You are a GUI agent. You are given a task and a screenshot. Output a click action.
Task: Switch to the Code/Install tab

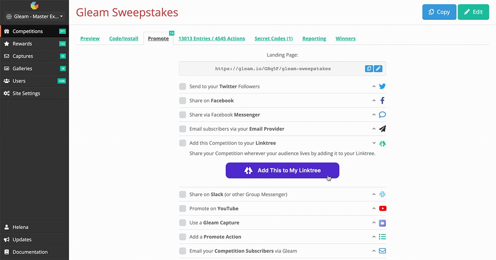point(124,39)
